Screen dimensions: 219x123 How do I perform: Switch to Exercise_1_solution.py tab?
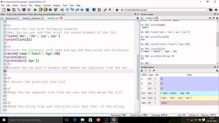[31, 18]
